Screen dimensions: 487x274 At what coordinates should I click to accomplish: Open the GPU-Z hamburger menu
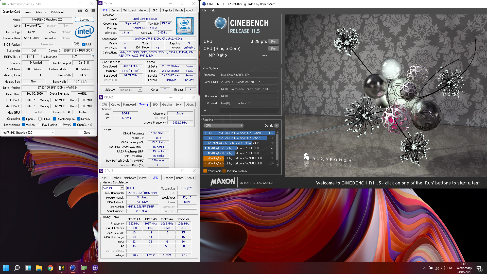pyautogui.click(x=93, y=11)
